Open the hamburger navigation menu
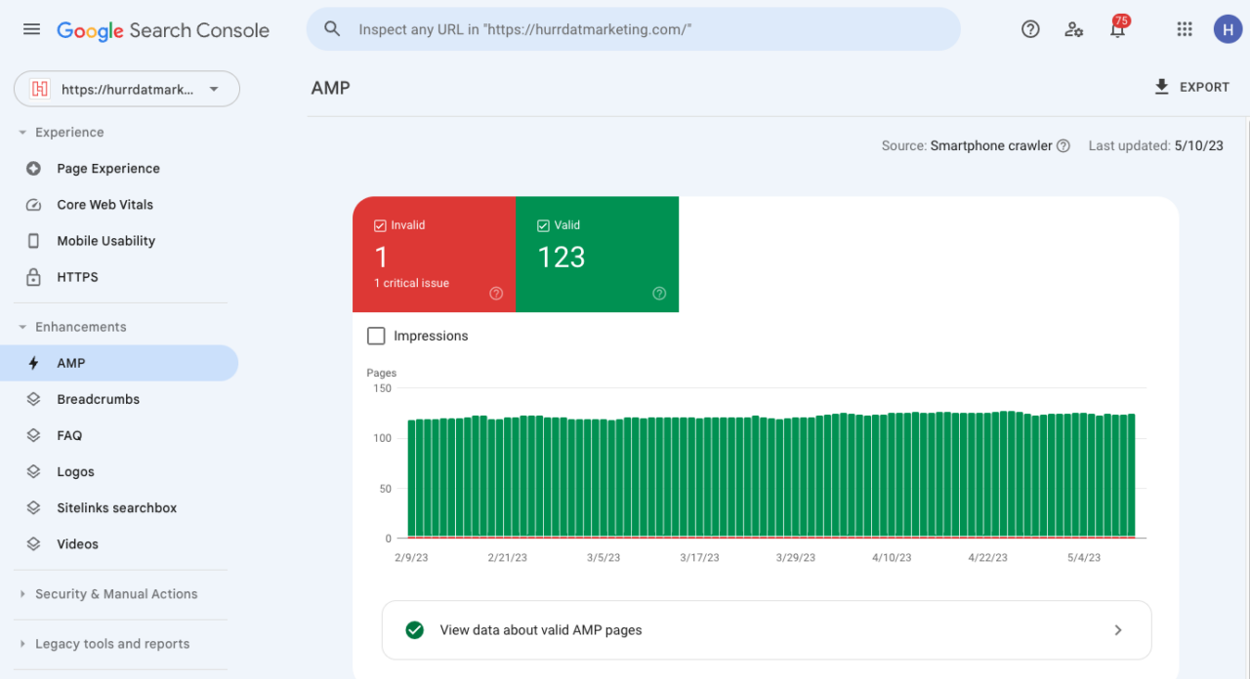Viewport: 1250px width, 679px height. click(x=31, y=29)
